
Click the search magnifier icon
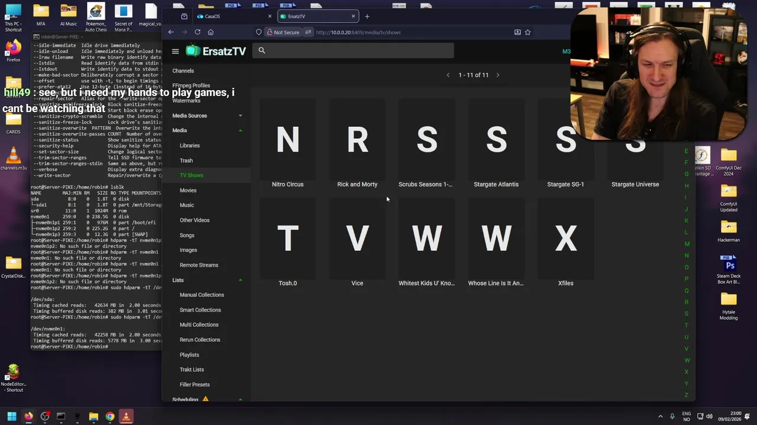click(261, 50)
